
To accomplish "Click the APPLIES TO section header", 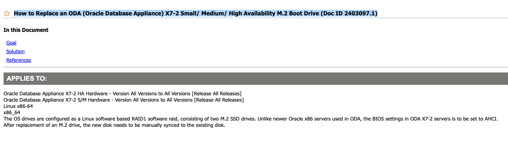I will point(256,78).
